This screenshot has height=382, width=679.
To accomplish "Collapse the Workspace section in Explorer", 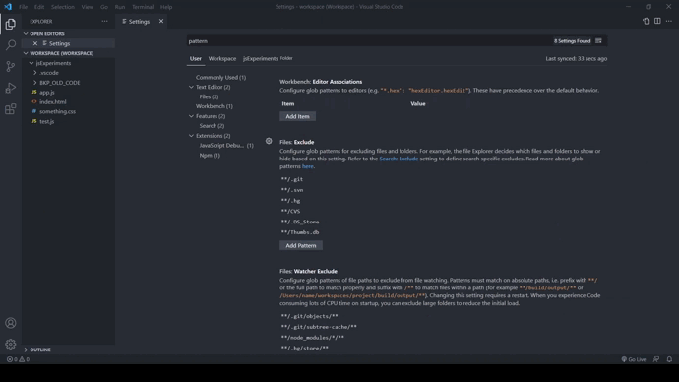I will (x=26, y=53).
